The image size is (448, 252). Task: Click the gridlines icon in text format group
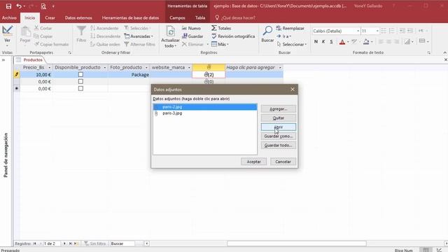click(x=422, y=41)
